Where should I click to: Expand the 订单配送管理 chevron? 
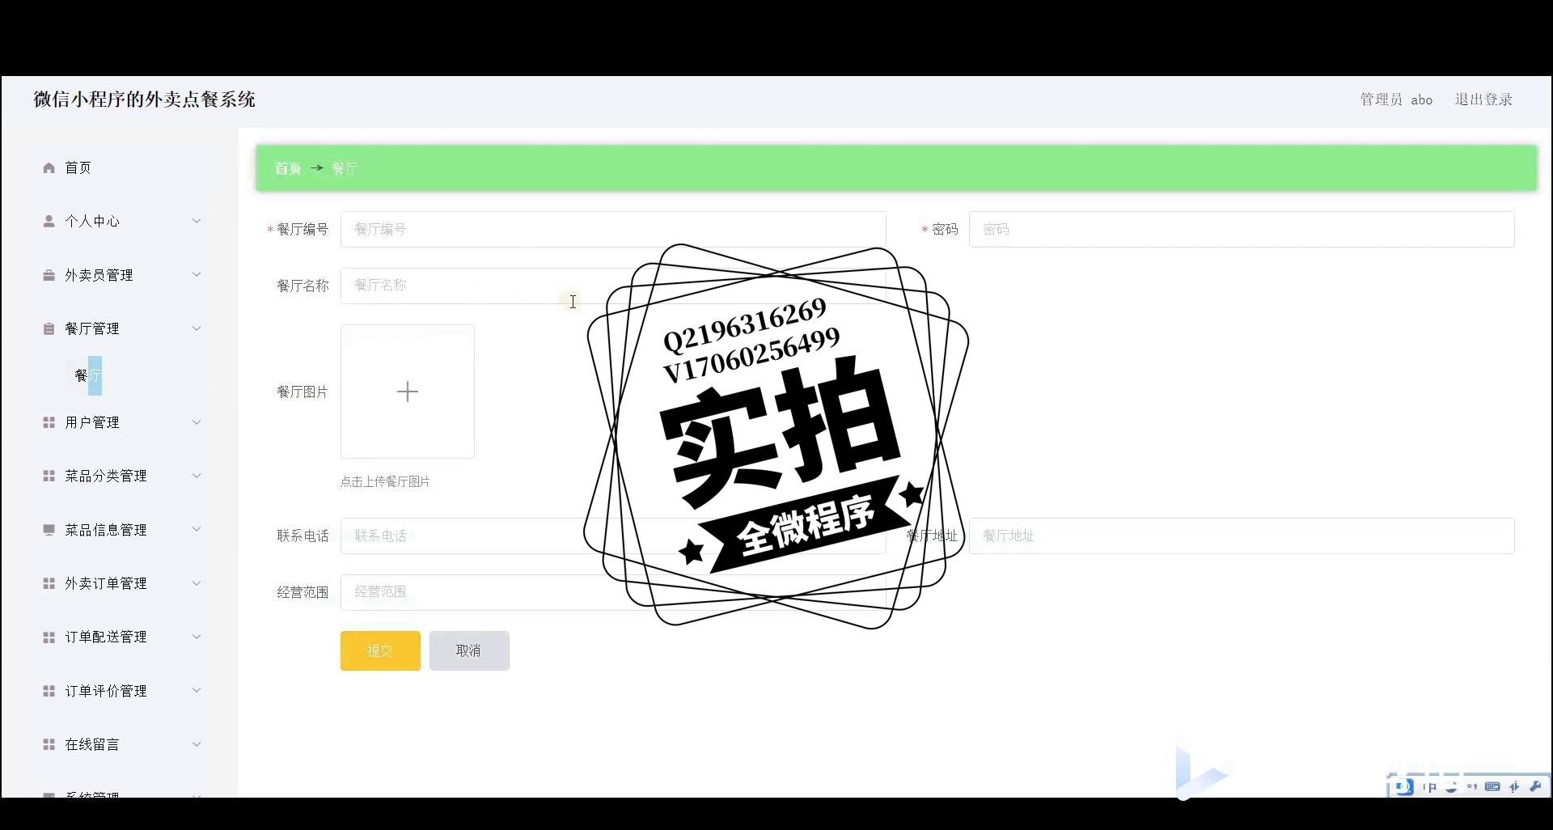pos(197,637)
